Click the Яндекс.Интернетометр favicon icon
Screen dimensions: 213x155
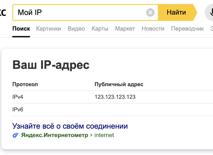[x=16, y=135]
